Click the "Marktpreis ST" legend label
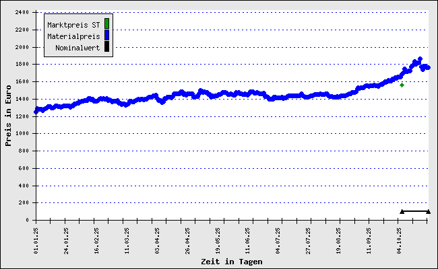This screenshot has height=269, width=438. click(x=73, y=25)
